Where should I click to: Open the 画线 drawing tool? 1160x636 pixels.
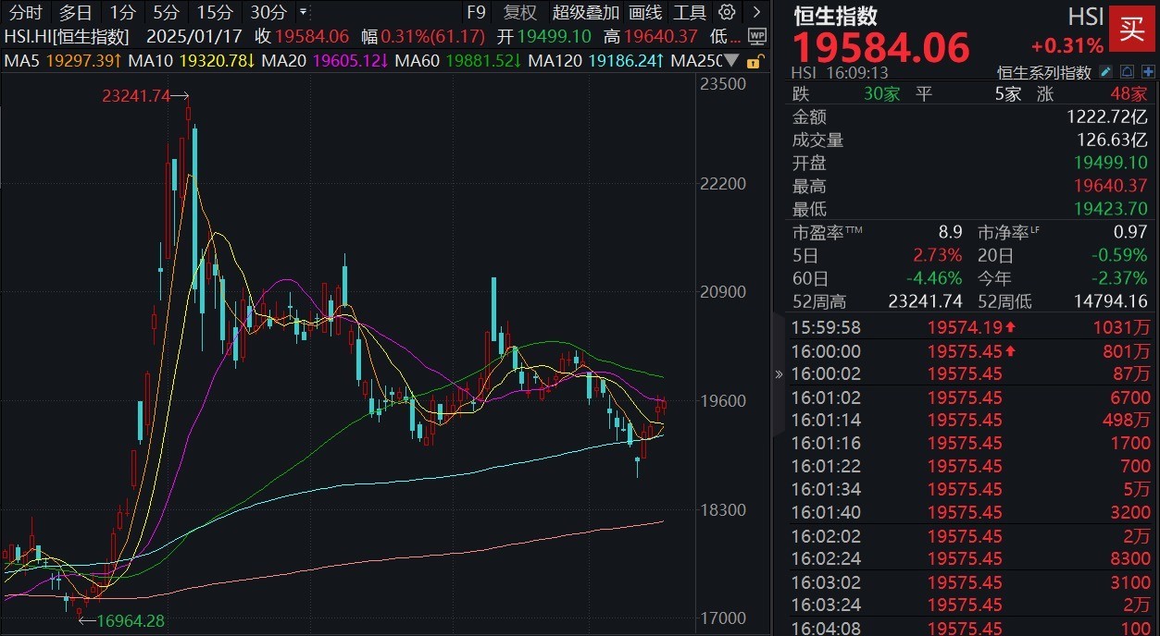pos(645,13)
